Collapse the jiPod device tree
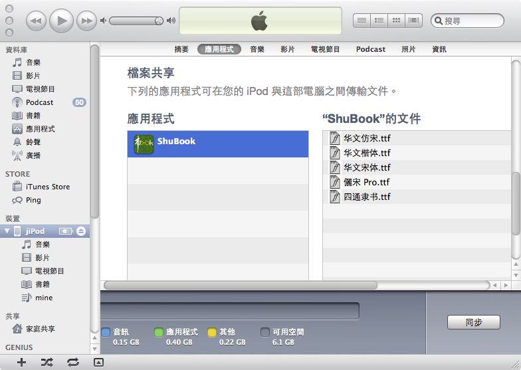521x370 pixels. click(7, 231)
